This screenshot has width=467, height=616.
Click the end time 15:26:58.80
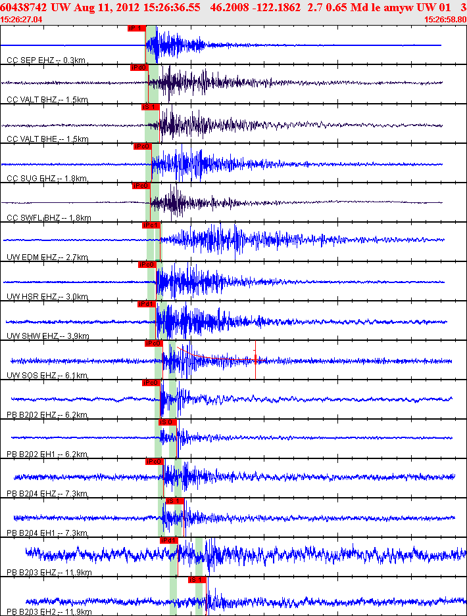[x=445, y=19]
